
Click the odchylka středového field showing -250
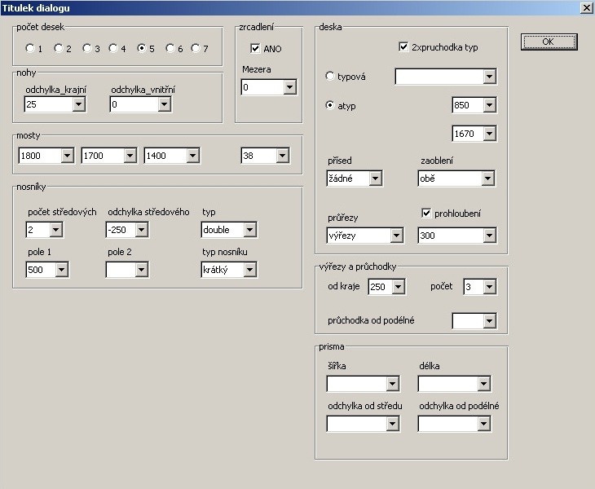[x=121, y=230]
